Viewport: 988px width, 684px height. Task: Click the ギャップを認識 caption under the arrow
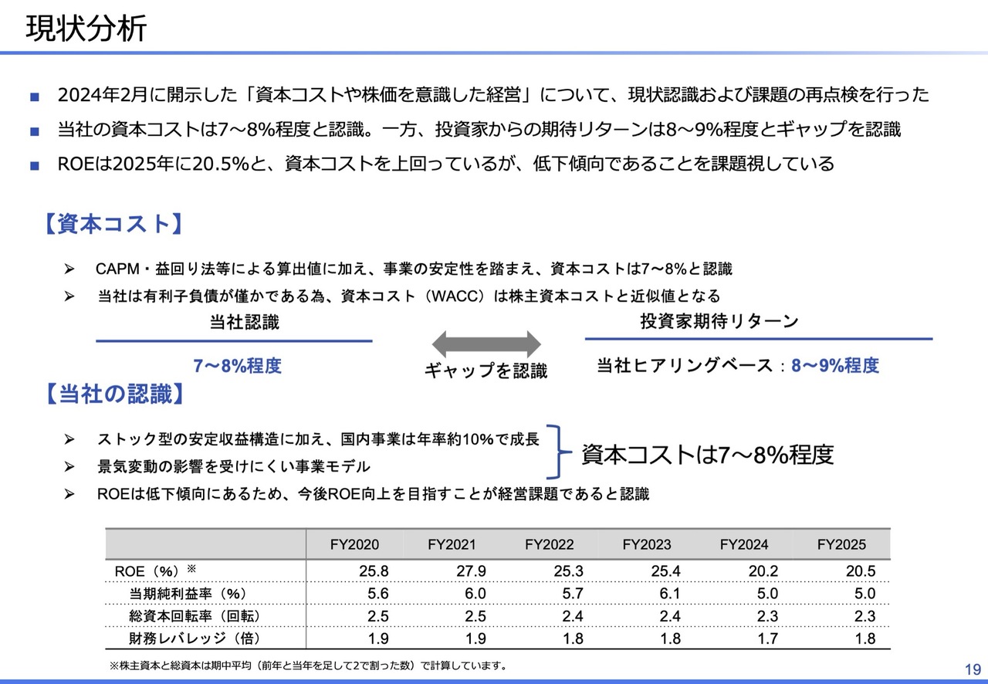(x=486, y=371)
